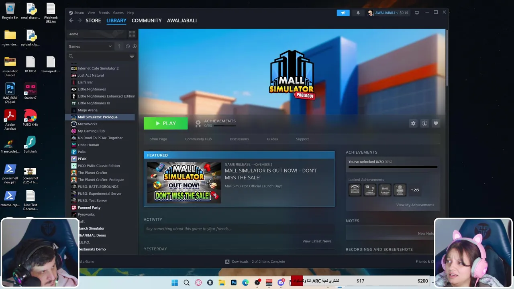The height and width of the screenshot is (289, 514).
Task: Open the Recycle Bin desktop icon
Action: click(x=10, y=11)
